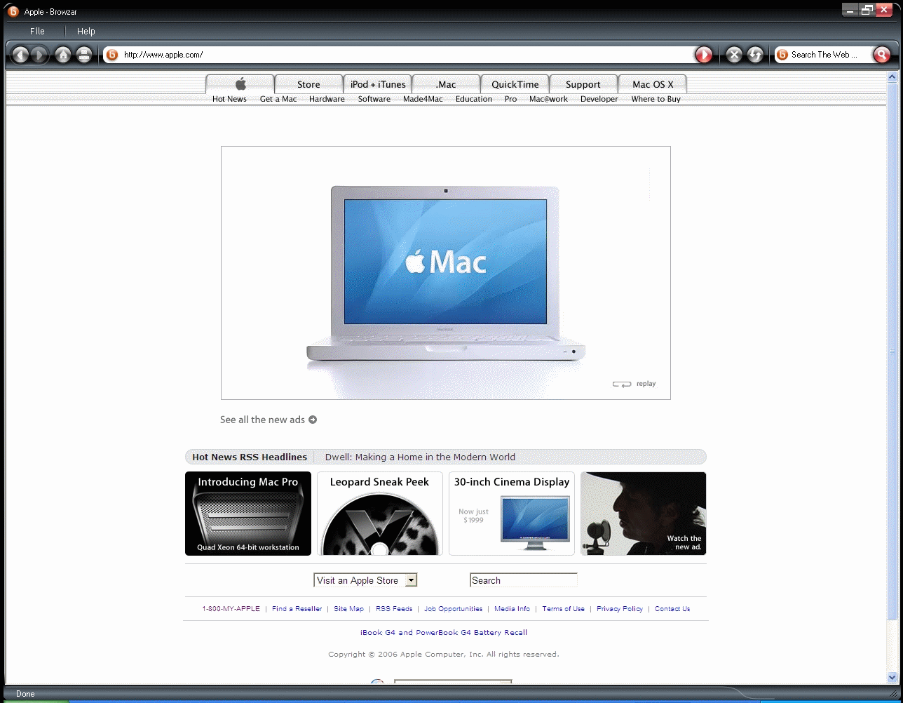Expand the Visit an Apple Store dropdown
This screenshot has height=703, width=903.
pyautogui.click(x=365, y=580)
